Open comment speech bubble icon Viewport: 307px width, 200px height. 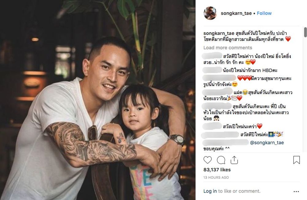click(x=221, y=160)
